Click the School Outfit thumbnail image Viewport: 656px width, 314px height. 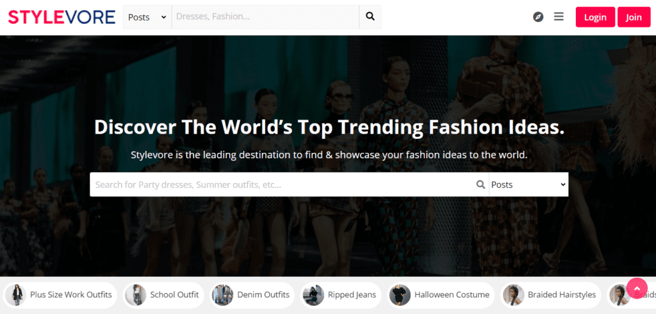[136, 295]
